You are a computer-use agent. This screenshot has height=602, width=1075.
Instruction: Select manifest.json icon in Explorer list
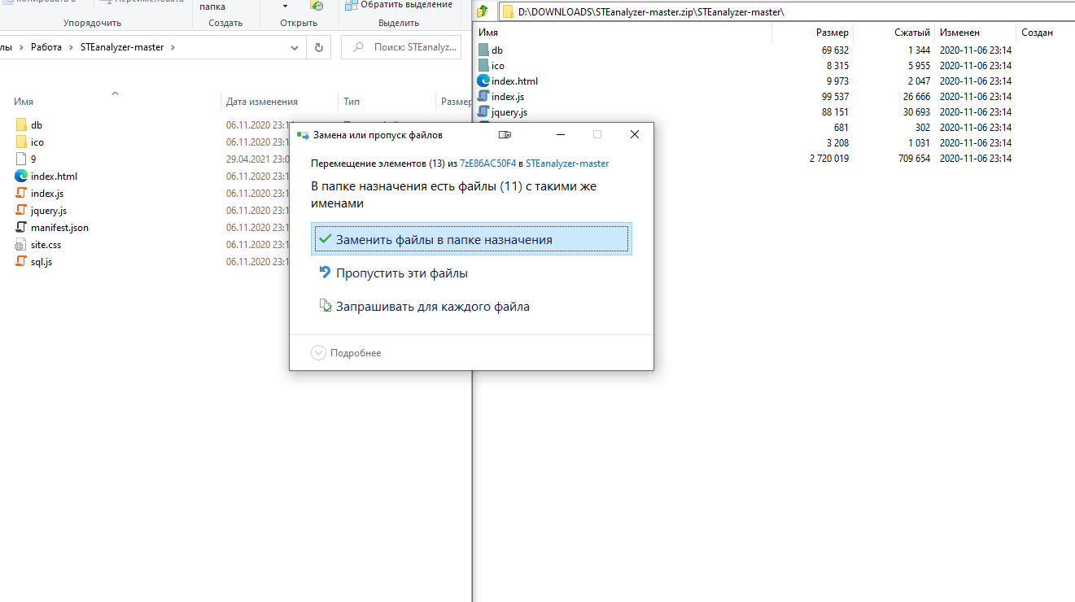pyautogui.click(x=21, y=228)
